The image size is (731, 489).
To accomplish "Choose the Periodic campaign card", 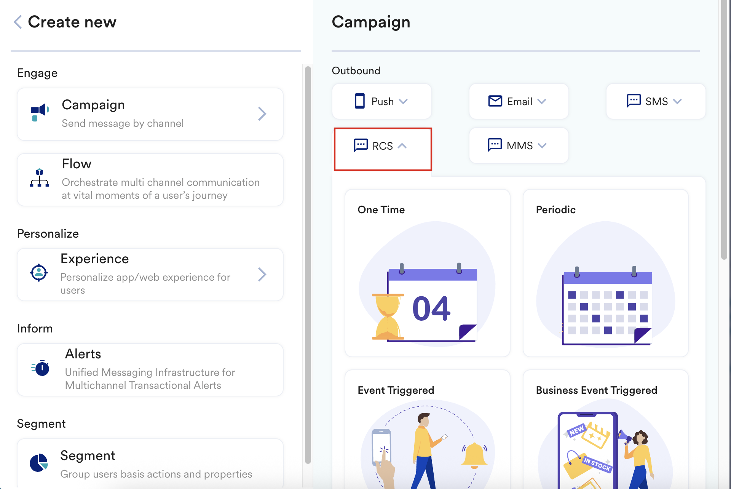I will (605, 273).
